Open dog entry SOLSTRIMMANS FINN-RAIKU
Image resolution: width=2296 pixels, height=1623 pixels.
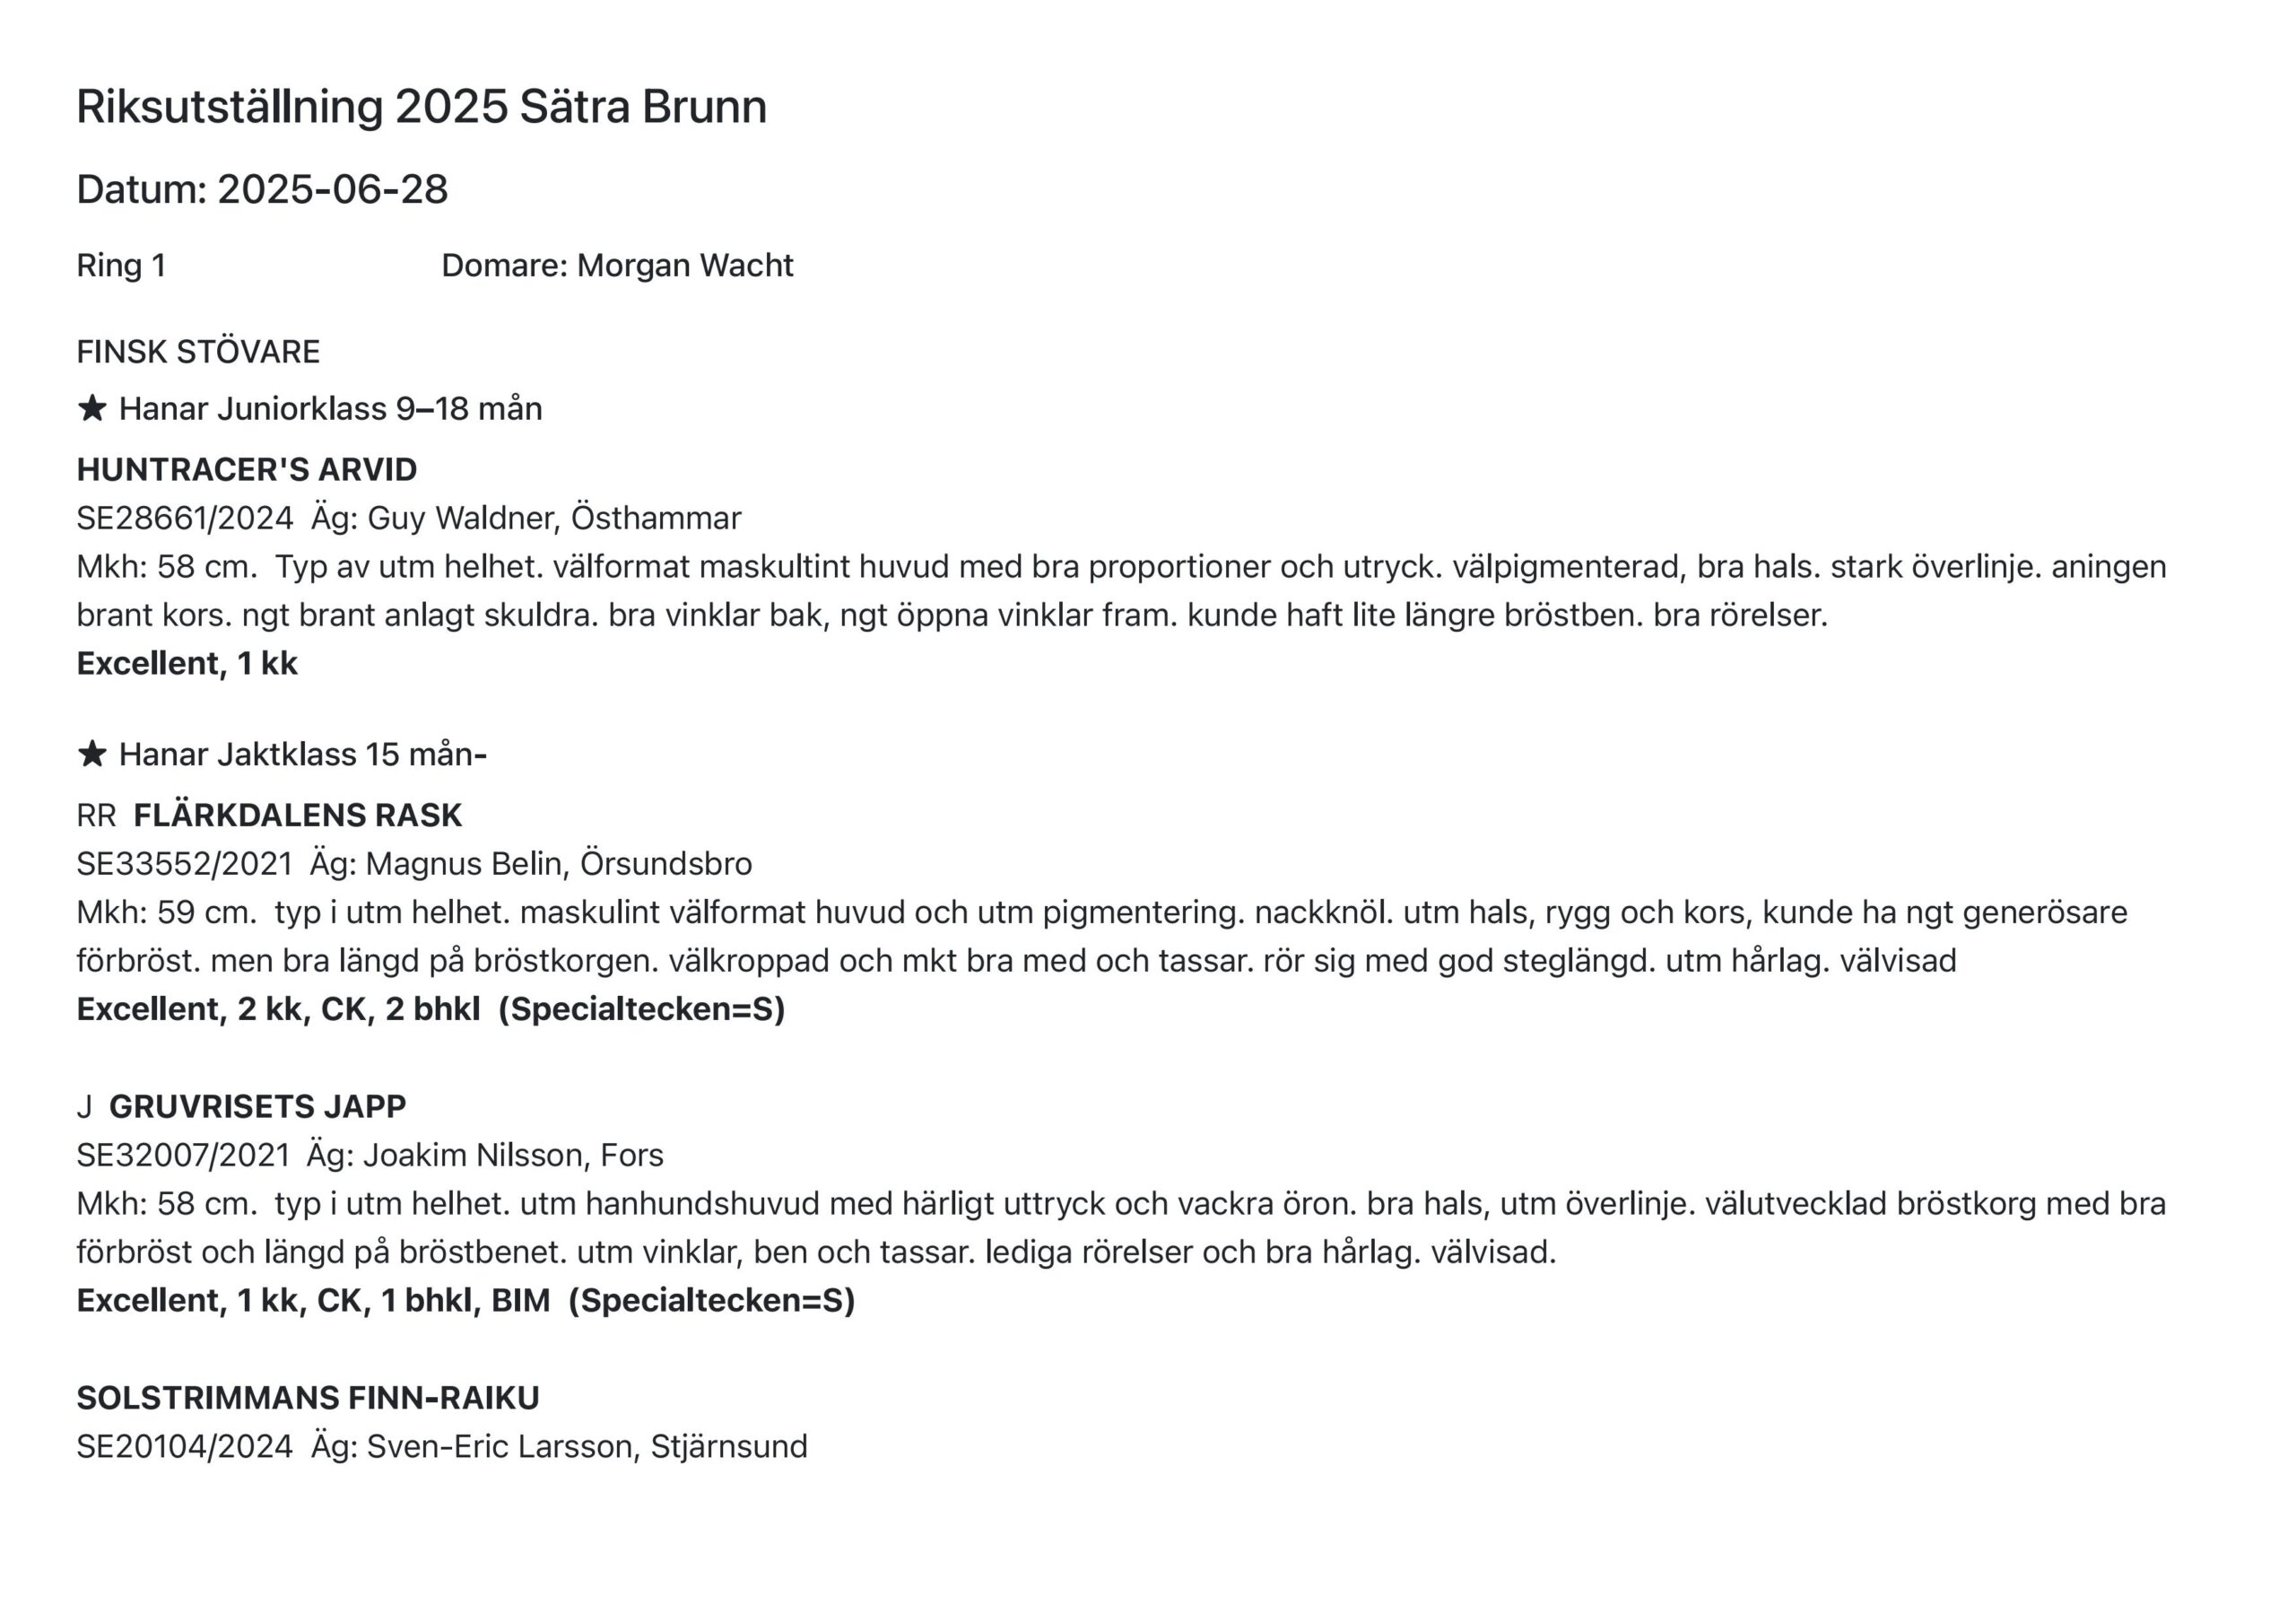point(308,1398)
